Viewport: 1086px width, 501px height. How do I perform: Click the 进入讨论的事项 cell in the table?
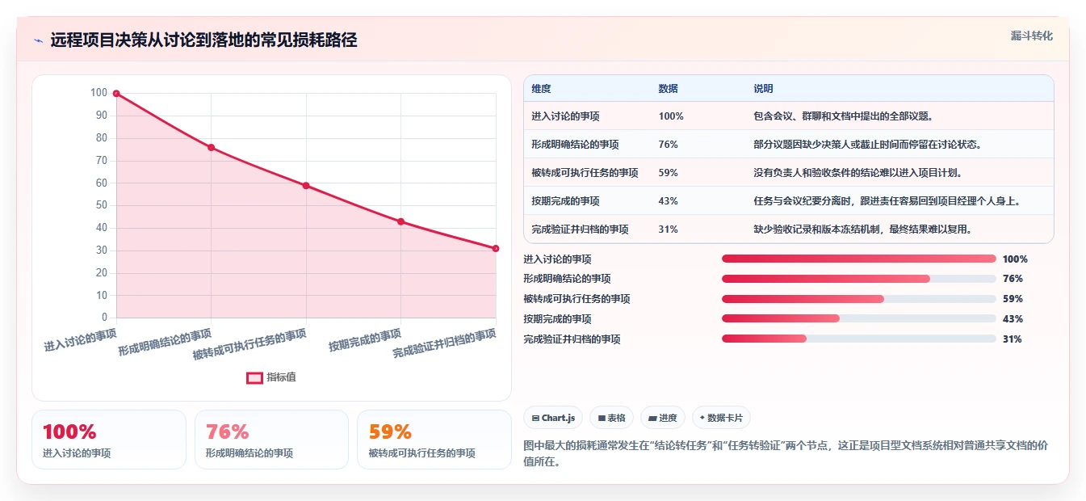coord(565,116)
